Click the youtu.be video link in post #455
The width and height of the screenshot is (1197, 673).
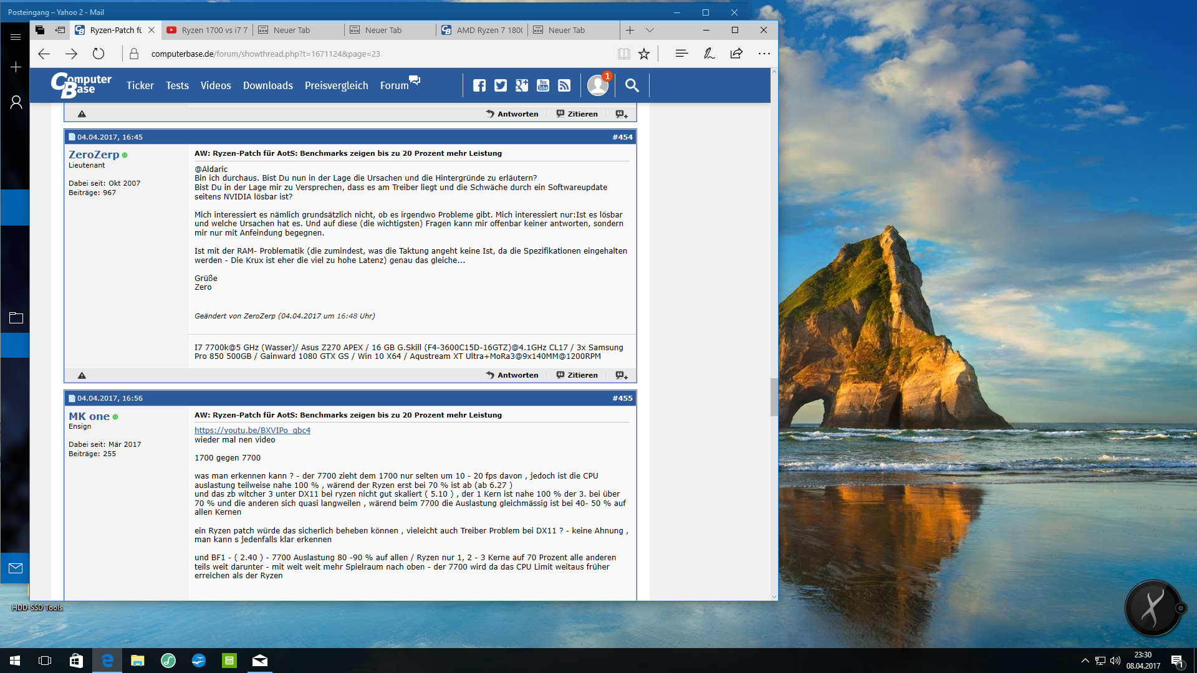pyautogui.click(x=252, y=430)
